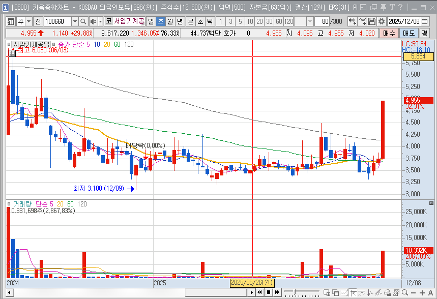The width and height of the screenshot is (437, 299).
Task: Close the volume pane with x
Action: (x=431, y=203)
